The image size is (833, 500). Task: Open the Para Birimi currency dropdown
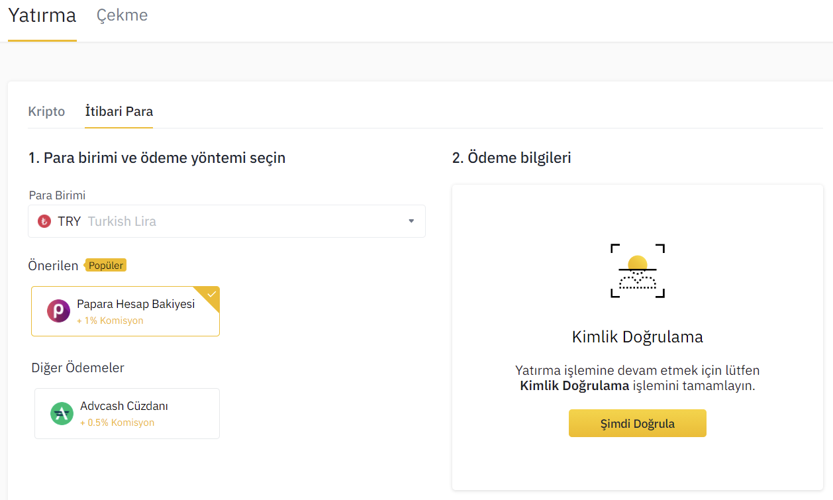[x=226, y=221]
